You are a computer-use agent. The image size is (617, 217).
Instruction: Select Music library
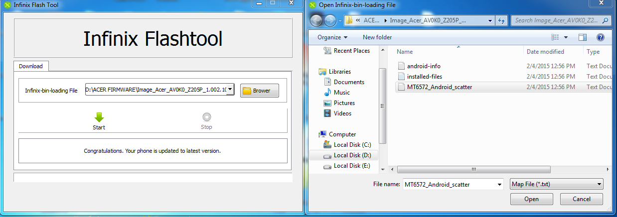pos(341,93)
